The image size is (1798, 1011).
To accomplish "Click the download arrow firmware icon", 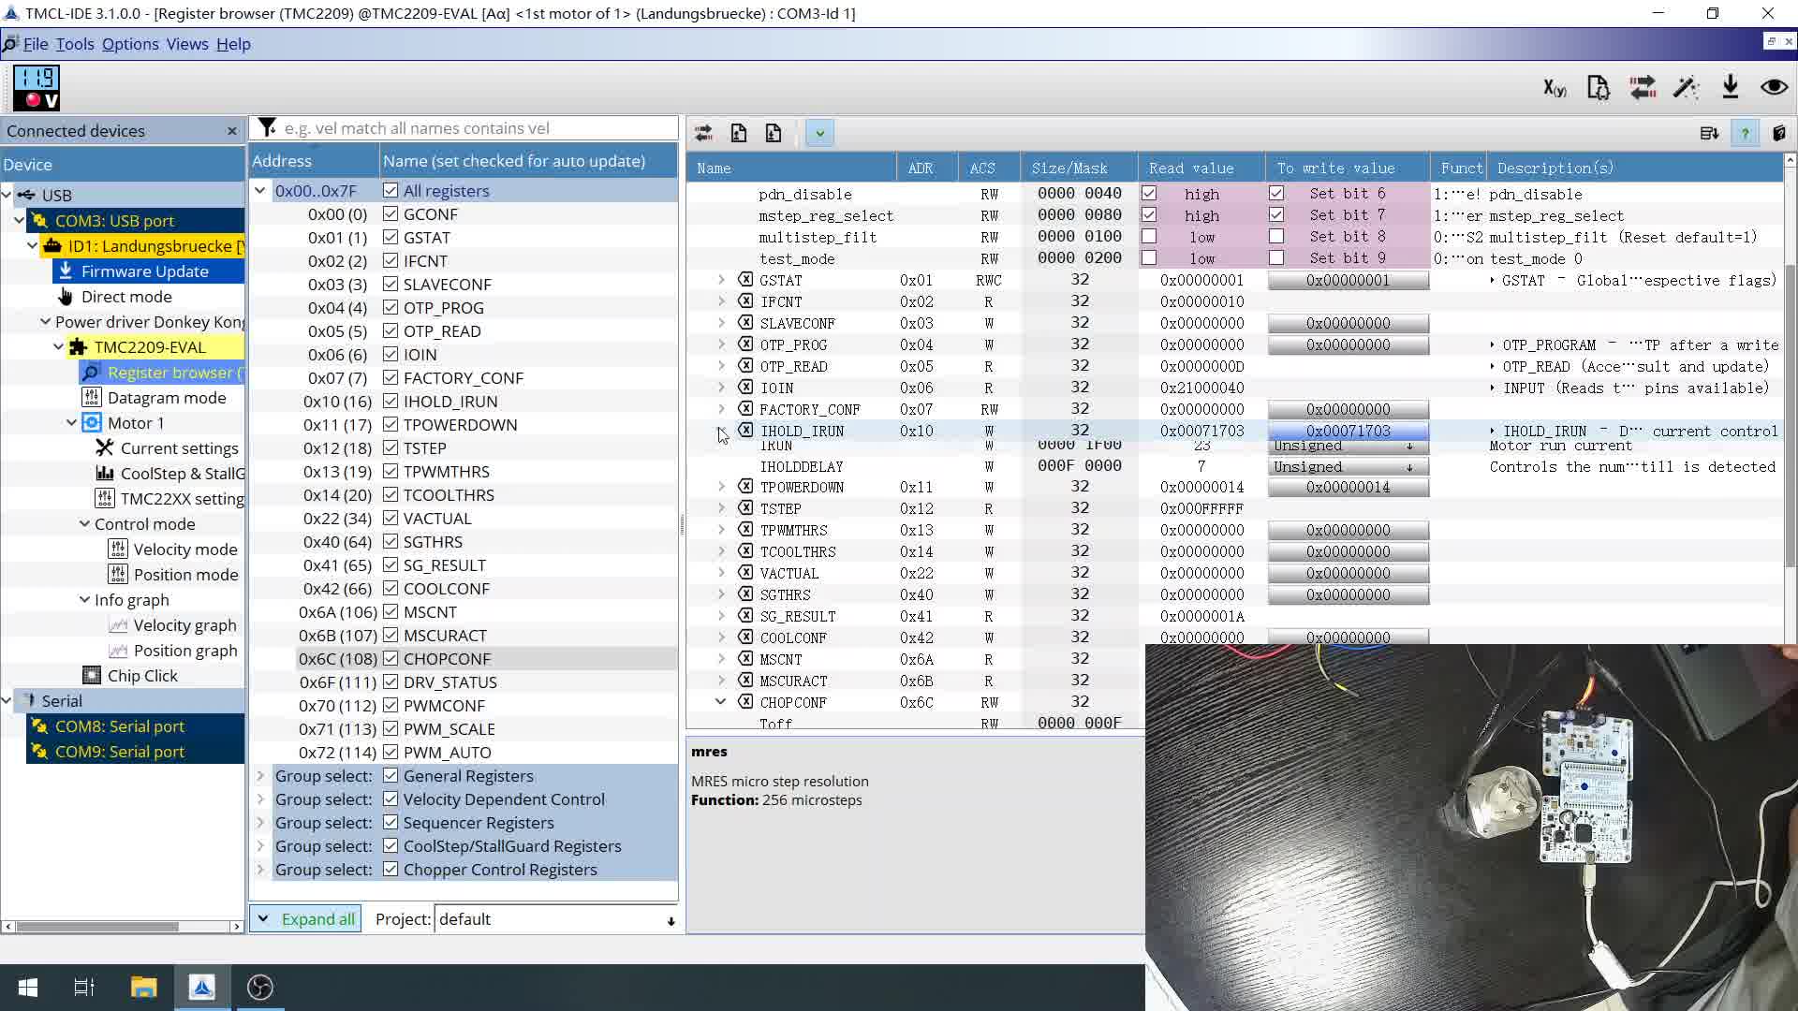I will 1730,88.
